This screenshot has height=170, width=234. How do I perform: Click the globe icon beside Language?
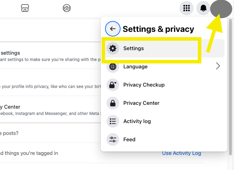click(113, 67)
